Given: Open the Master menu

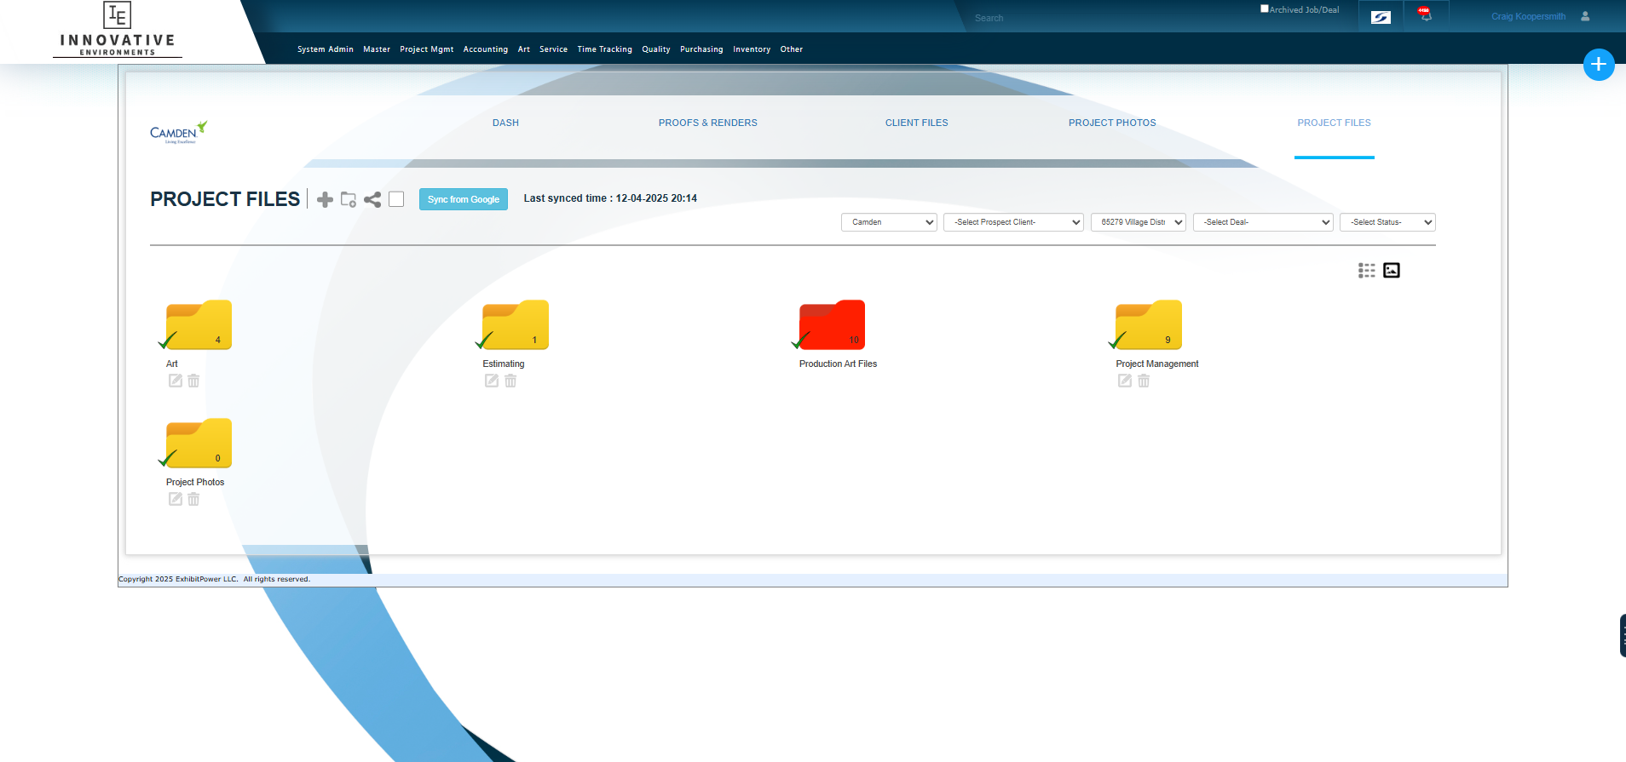Looking at the screenshot, I should click(x=377, y=49).
